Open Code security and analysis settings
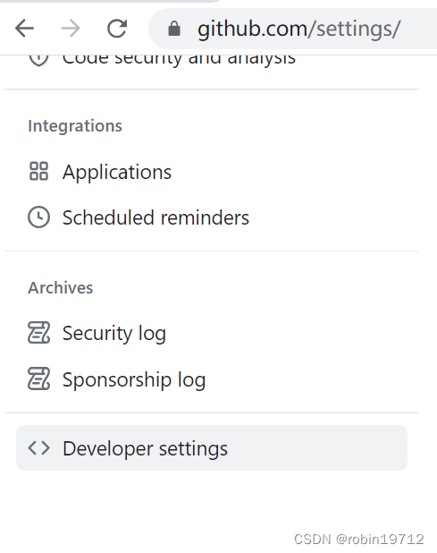 [x=179, y=60]
